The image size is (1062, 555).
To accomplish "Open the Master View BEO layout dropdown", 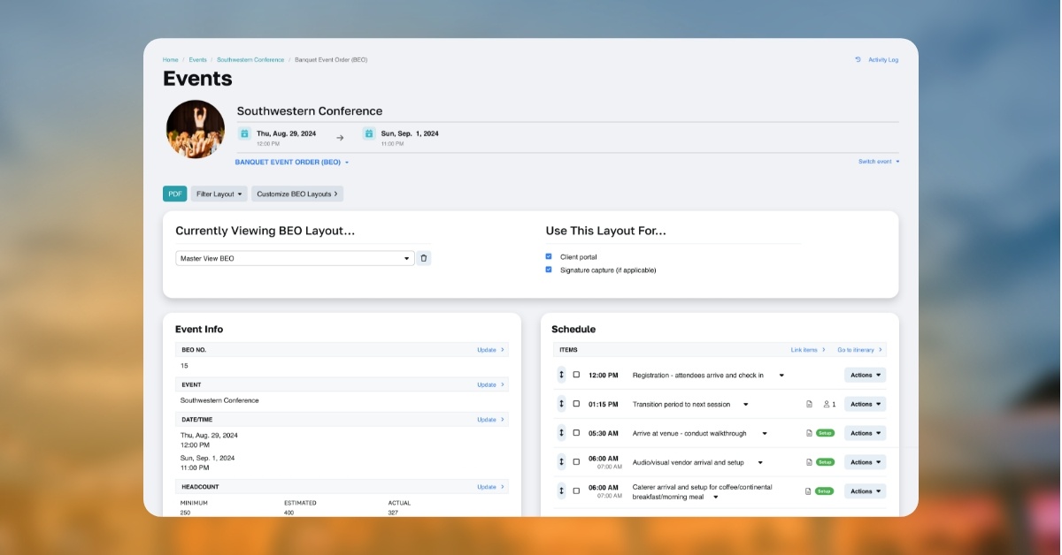I will (295, 258).
